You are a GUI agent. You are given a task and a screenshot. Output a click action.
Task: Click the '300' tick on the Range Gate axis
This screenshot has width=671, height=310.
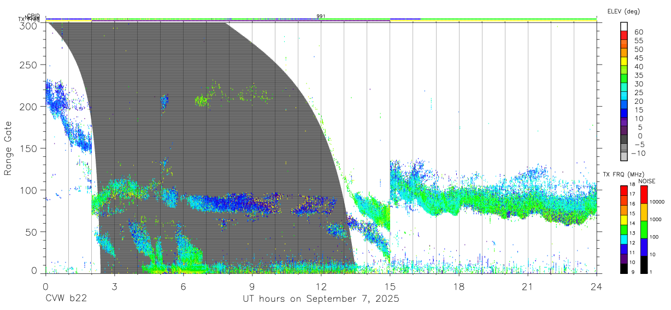28,25
